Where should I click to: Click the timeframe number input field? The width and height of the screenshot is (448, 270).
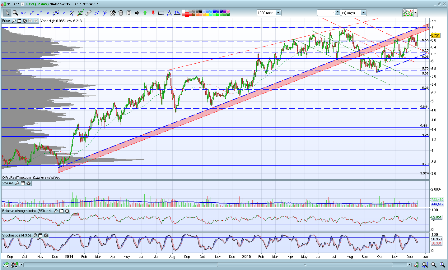tap(326, 13)
